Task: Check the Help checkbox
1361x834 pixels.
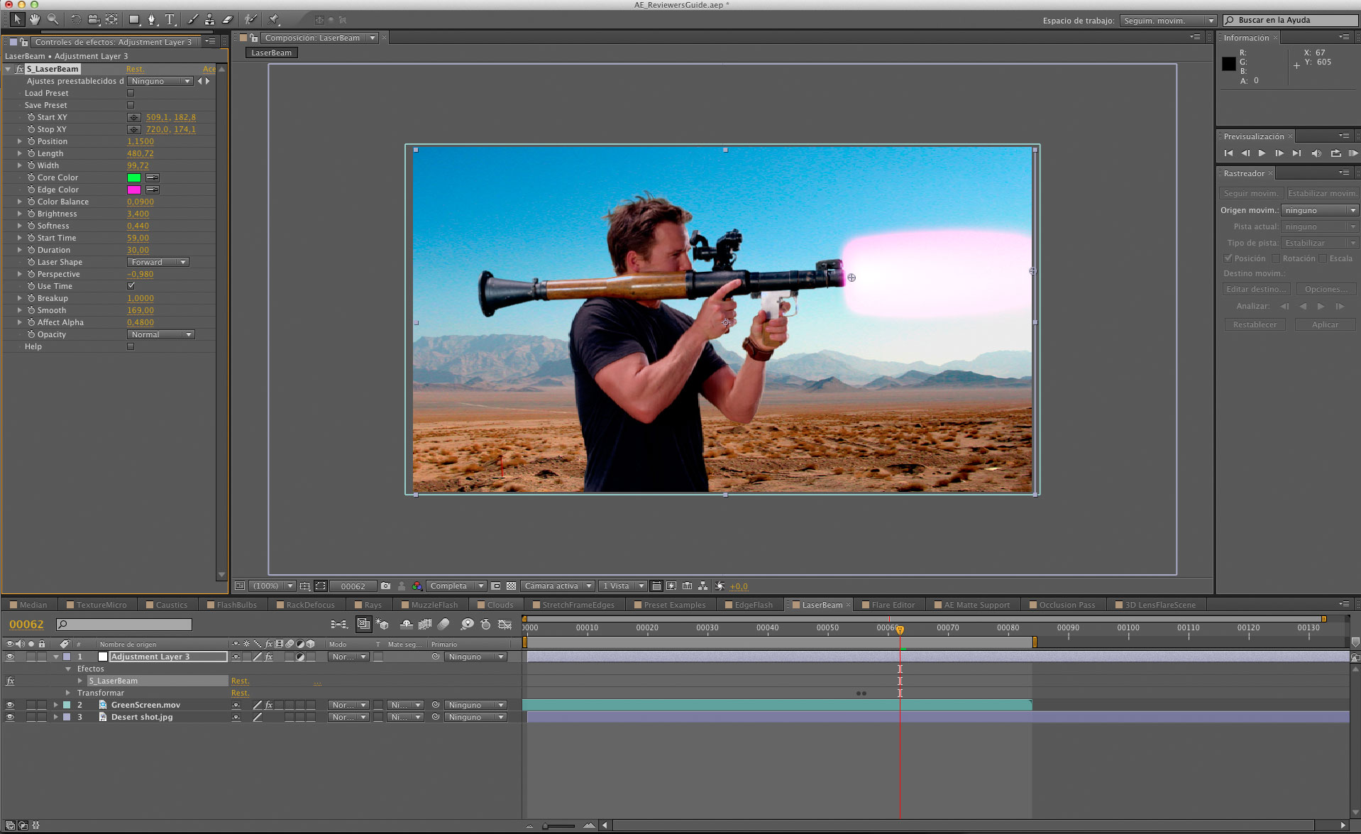Action: tap(131, 346)
